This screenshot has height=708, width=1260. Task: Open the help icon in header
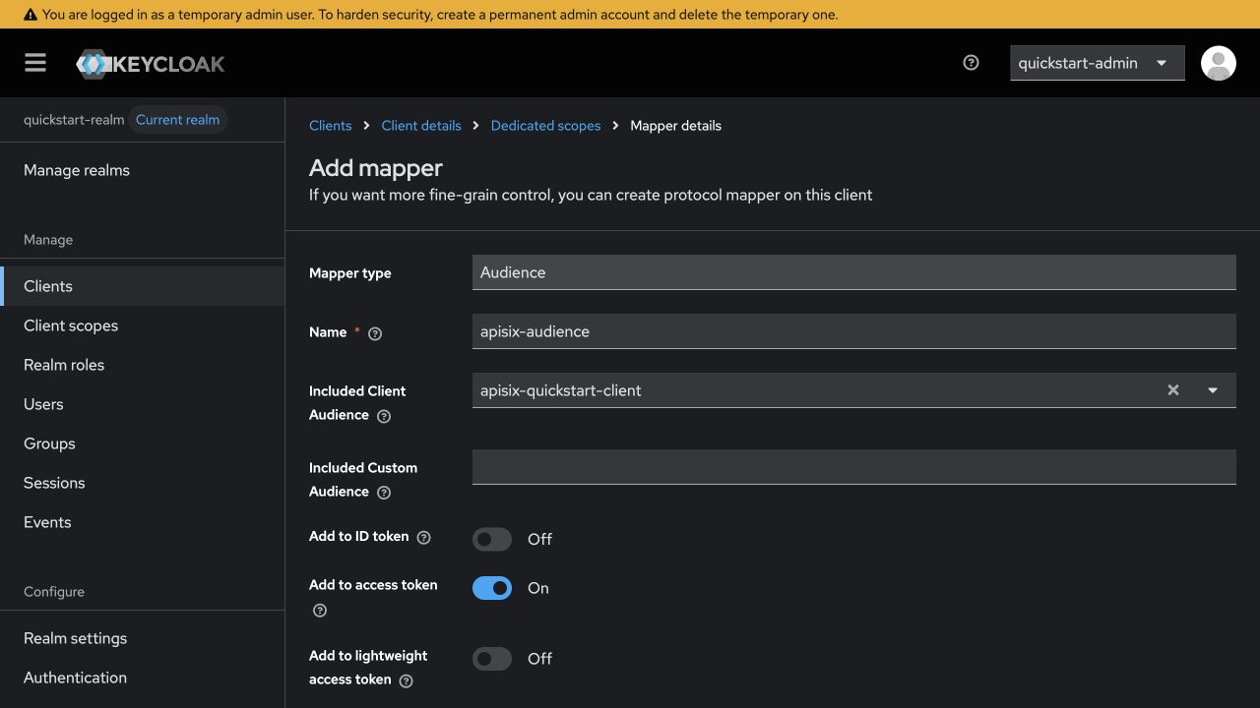coord(971,63)
